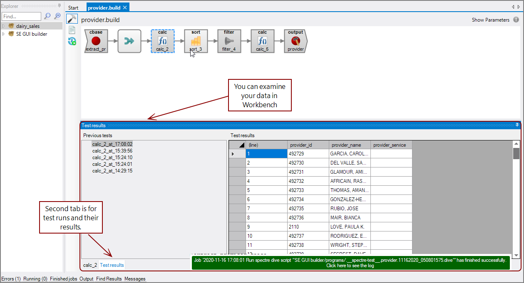Select the calc_2 function node
This screenshot has width=524, height=283.
(x=163, y=41)
